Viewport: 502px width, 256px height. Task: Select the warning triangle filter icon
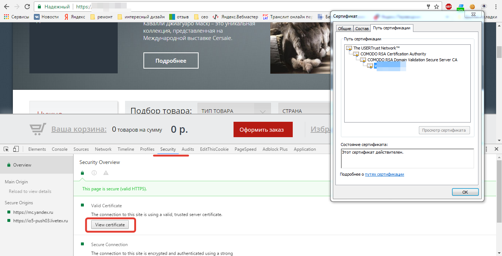click(x=106, y=173)
